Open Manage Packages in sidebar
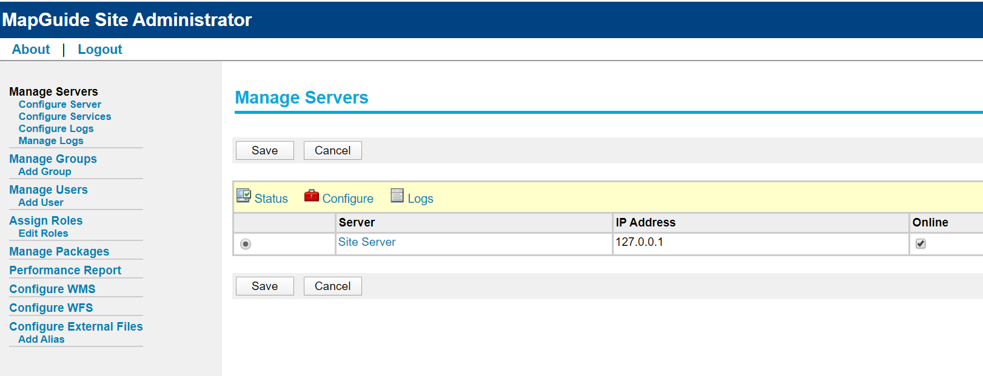This screenshot has height=376, width=983. 59,251
